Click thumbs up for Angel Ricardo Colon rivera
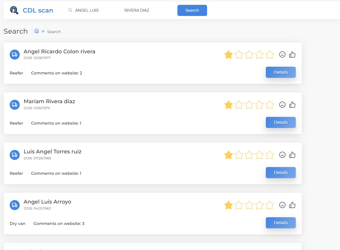Viewport: 340px width, 250px height. pos(292,54)
